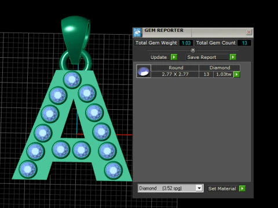Select the bottom-left gem on the A pendant
The width and height of the screenshot is (278, 208).
click(28, 169)
